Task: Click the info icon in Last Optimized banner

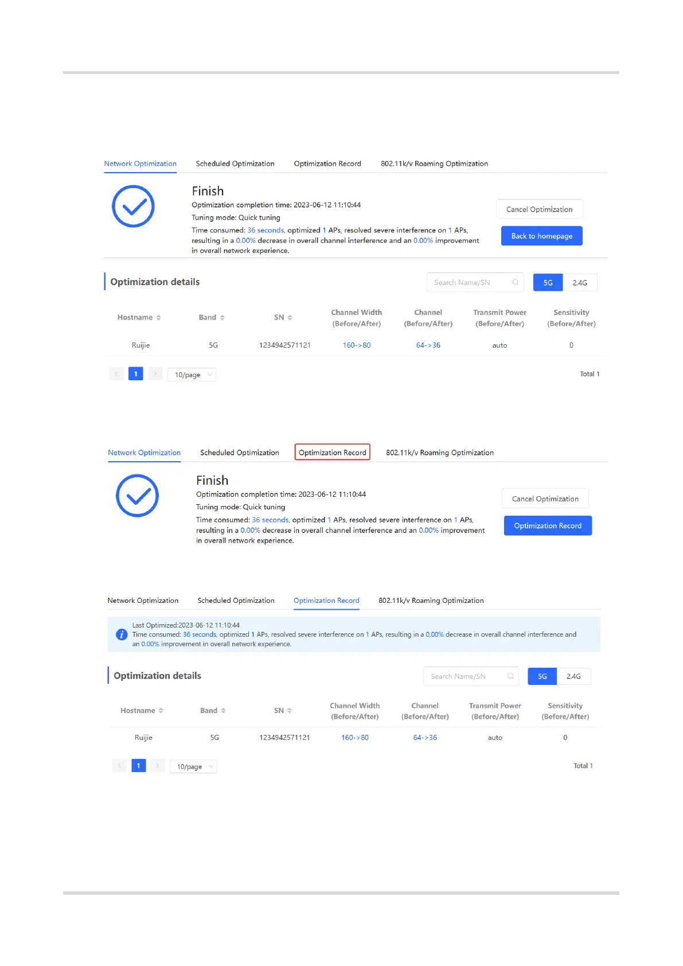Action: (x=122, y=634)
